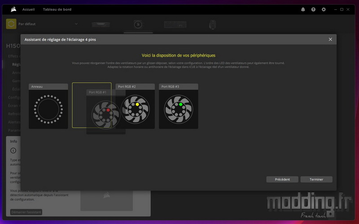The height and width of the screenshot is (224, 359).
Task: Click the Info panel circle icon
Action: (13, 151)
